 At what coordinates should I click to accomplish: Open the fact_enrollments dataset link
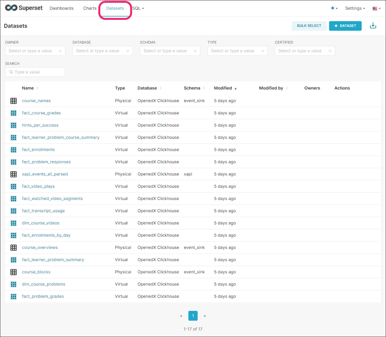[38, 150]
